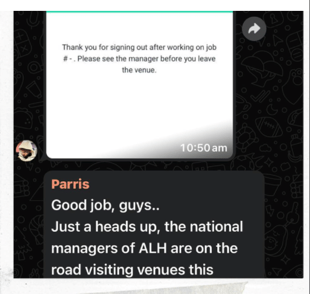Open Parris's profile picture avatar

click(x=27, y=150)
